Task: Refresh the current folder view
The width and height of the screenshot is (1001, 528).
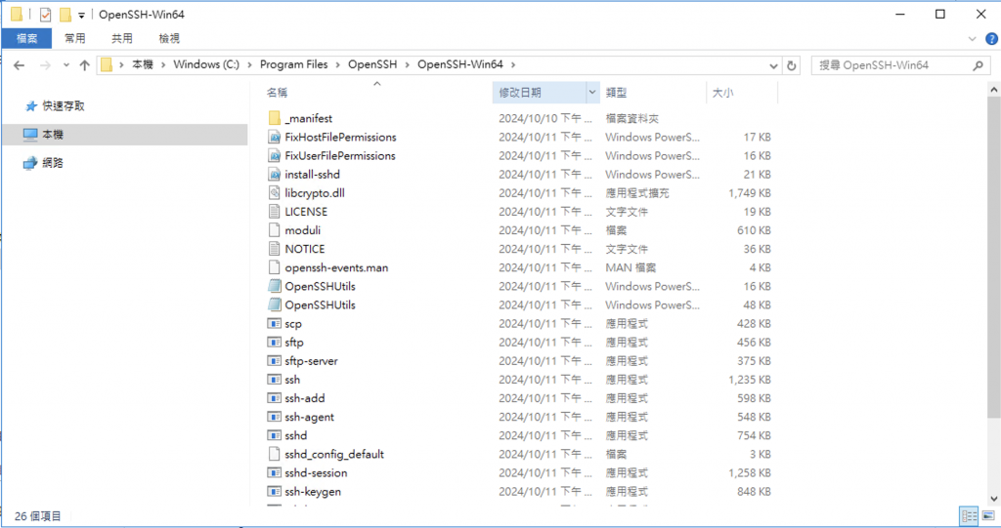Action: coord(792,65)
